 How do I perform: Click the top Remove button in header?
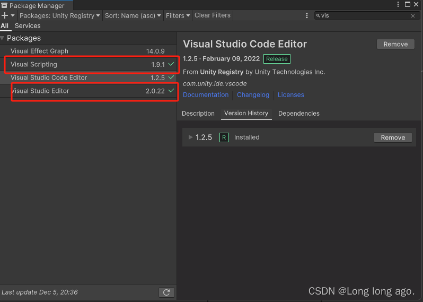point(395,44)
